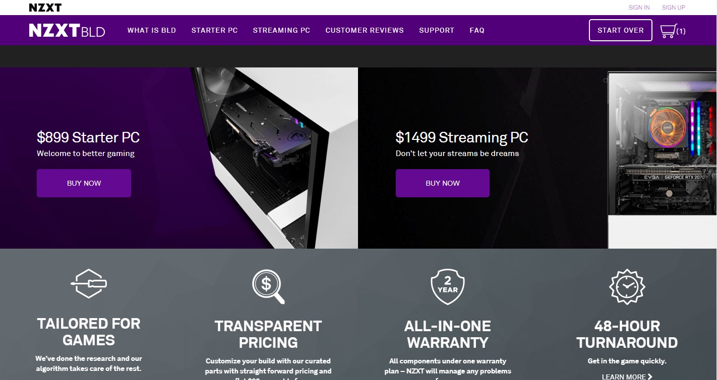Go to the Starter PC page
The width and height of the screenshot is (717, 380).
(x=214, y=30)
